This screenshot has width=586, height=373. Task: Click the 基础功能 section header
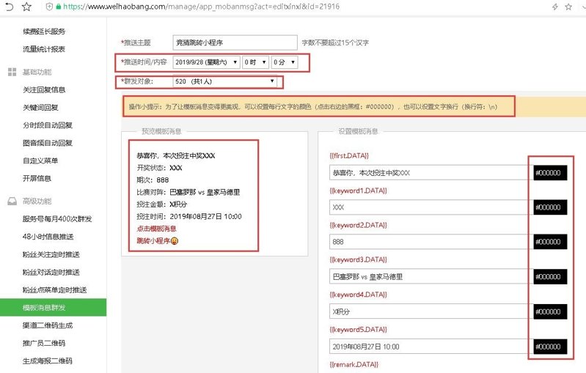tap(37, 72)
